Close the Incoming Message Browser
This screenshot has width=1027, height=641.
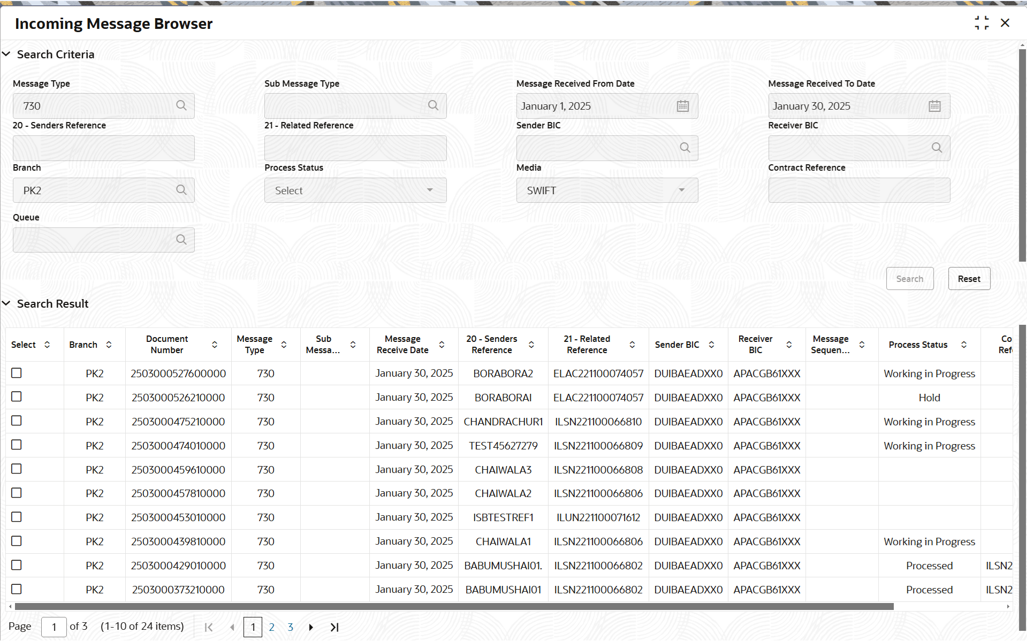[x=1005, y=23]
